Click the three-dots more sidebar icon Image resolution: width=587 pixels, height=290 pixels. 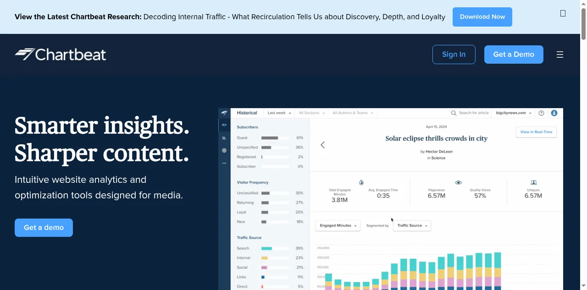(x=224, y=163)
